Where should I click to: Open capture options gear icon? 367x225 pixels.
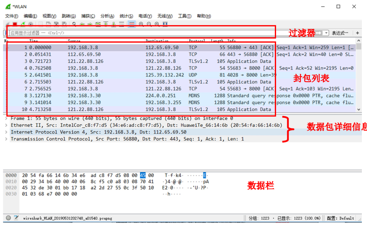[30, 24]
